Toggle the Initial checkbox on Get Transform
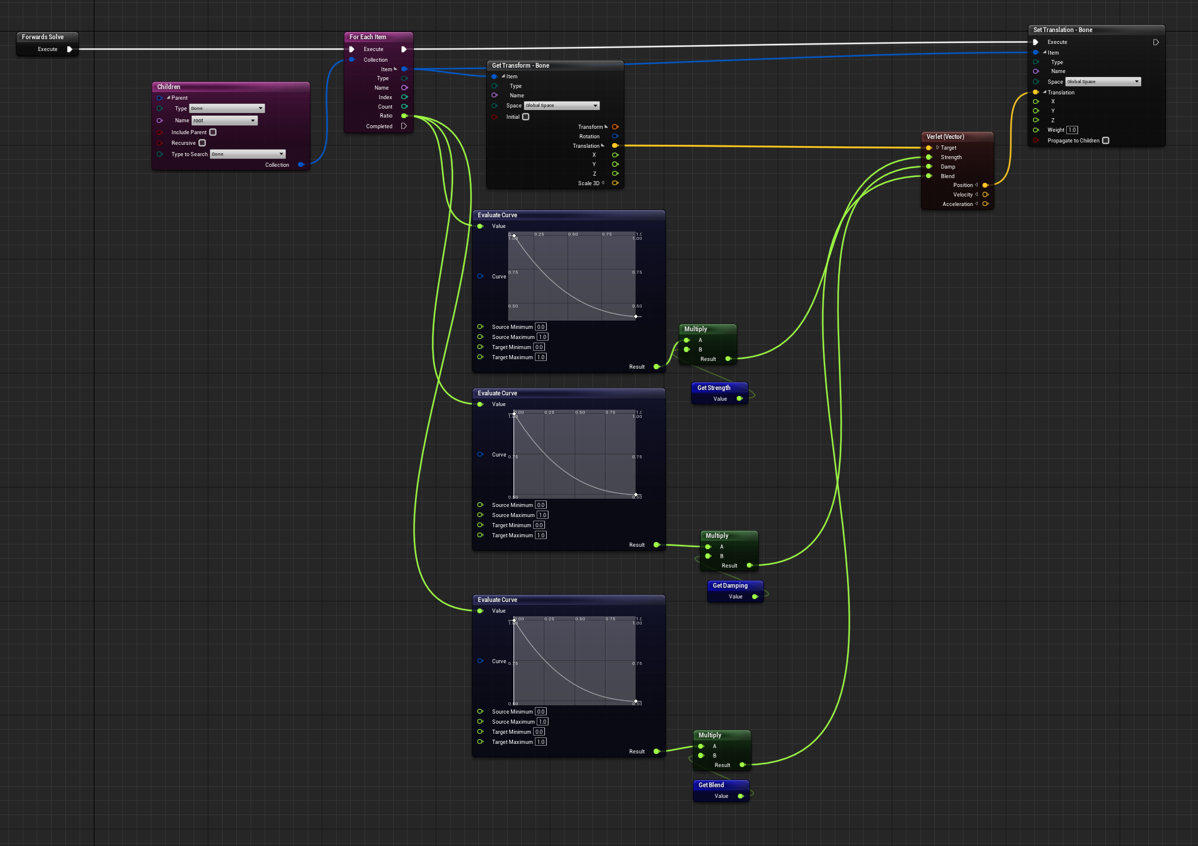The height and width of the screenshot is (846, 1198). click(525, 116)
